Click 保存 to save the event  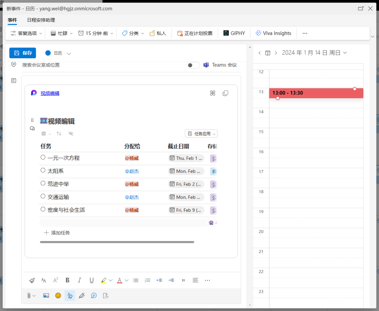[22, 53]
